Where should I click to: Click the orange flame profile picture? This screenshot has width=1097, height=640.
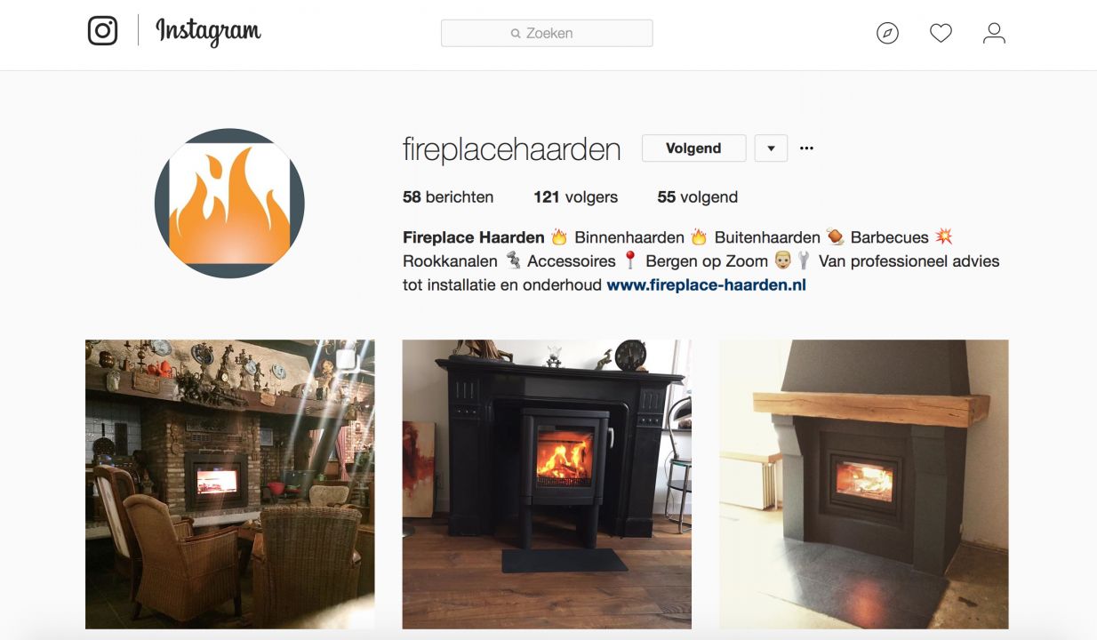(x=229, y=204)
